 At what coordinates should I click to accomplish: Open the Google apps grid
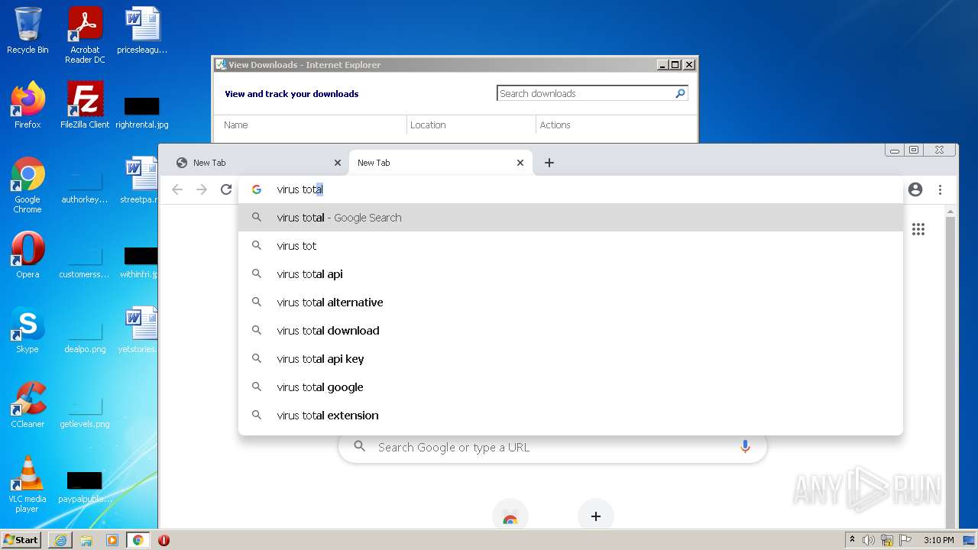(918, 229)
